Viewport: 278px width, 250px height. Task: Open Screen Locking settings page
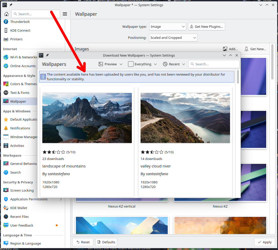22,190
